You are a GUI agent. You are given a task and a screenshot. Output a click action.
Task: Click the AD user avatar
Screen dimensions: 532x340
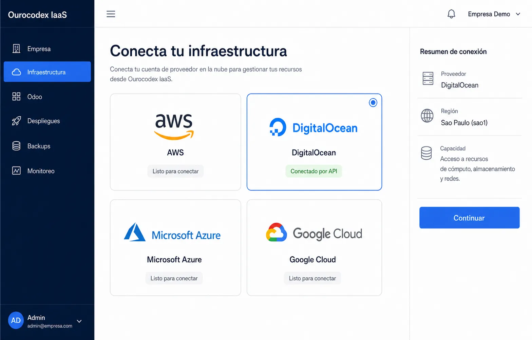point(16,320)
